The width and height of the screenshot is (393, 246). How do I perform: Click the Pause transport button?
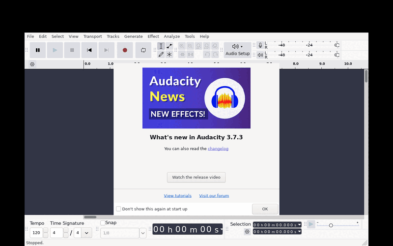(38, 50)
